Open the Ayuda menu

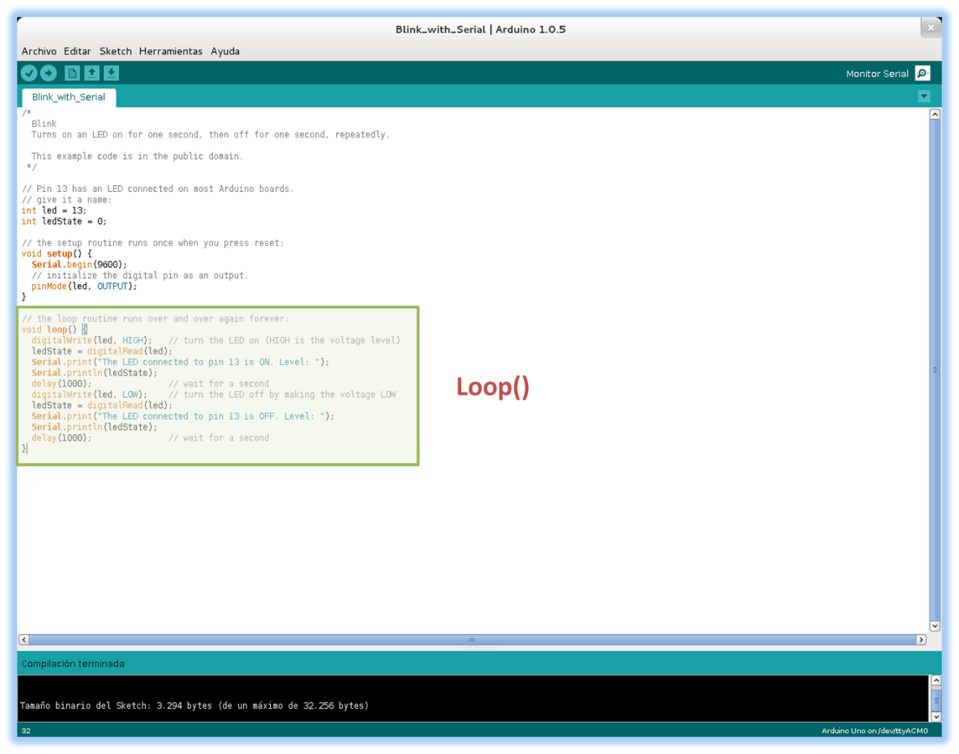tap(225, 51)
